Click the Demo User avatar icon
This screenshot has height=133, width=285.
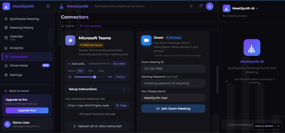[x=7, y=124]
